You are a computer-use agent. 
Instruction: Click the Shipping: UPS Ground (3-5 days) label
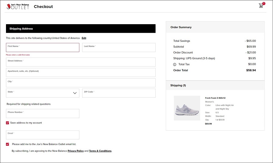point(194,58)
